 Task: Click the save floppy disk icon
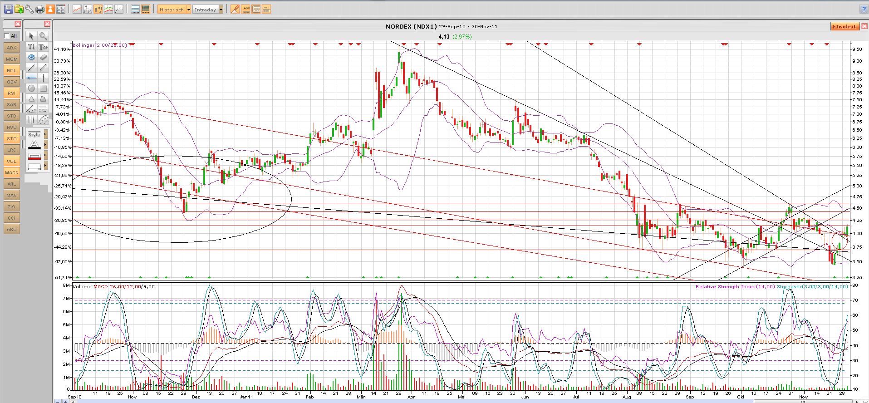(x=8, y=9)
